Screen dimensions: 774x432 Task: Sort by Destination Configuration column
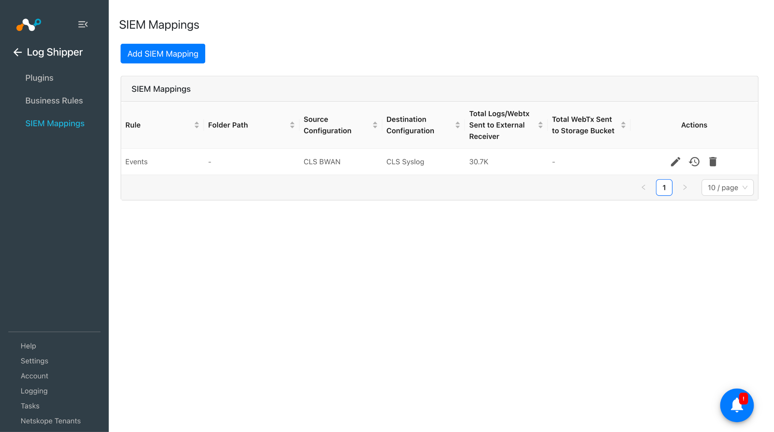point(458,125)
